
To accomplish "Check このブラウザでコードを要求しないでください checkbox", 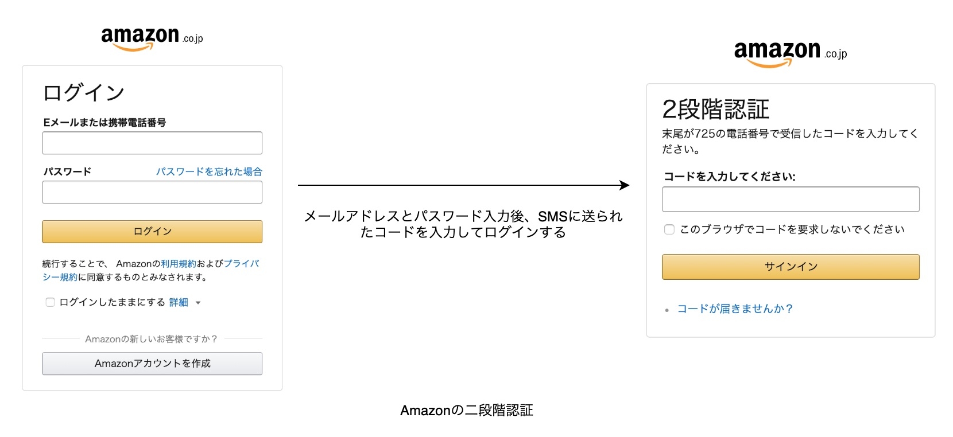I will click(669, 229).
